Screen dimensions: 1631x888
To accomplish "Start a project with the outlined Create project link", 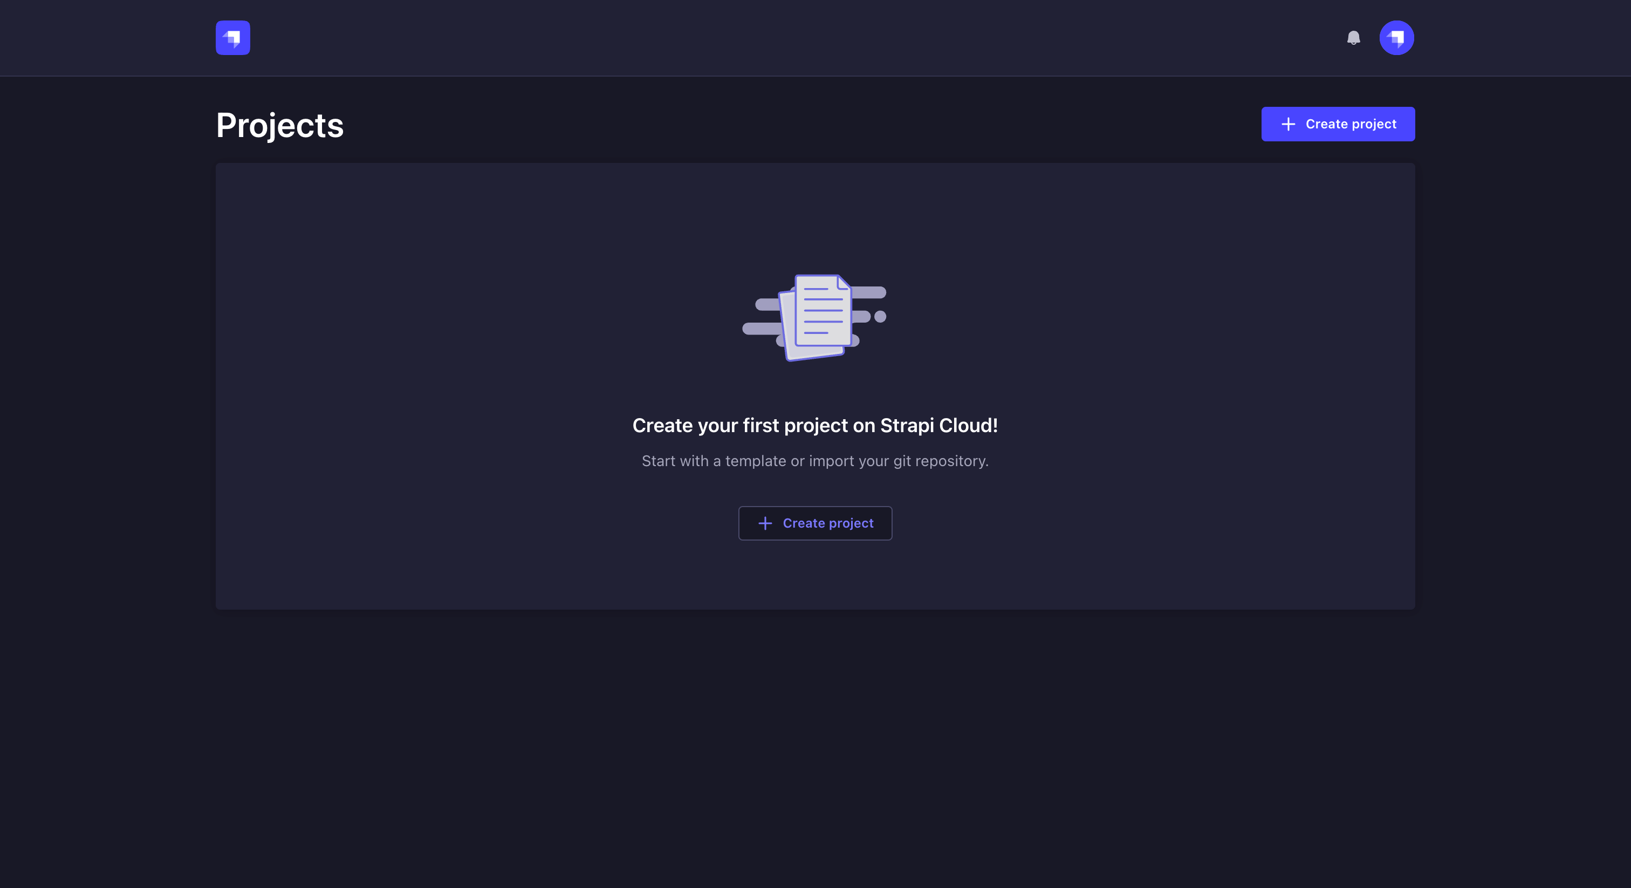I will click(815, 523).
